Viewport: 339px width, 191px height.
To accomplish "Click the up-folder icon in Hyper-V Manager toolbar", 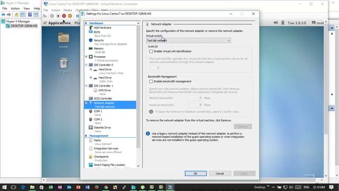I will (16, 14).
